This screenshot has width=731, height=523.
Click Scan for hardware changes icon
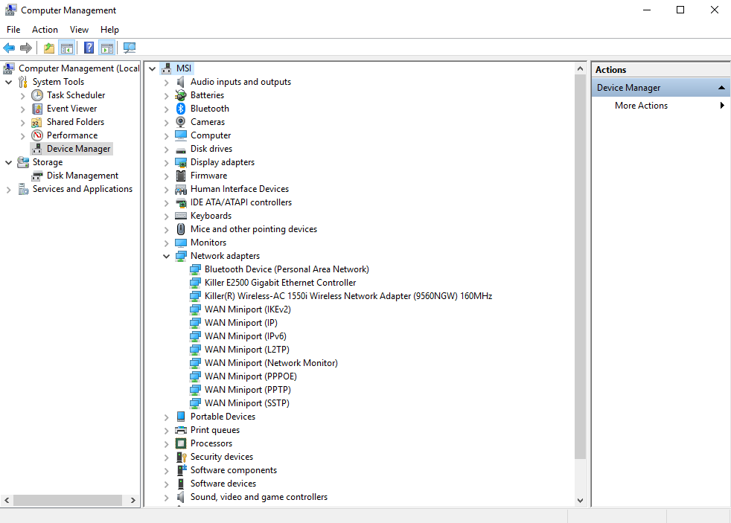pos(130,48)
